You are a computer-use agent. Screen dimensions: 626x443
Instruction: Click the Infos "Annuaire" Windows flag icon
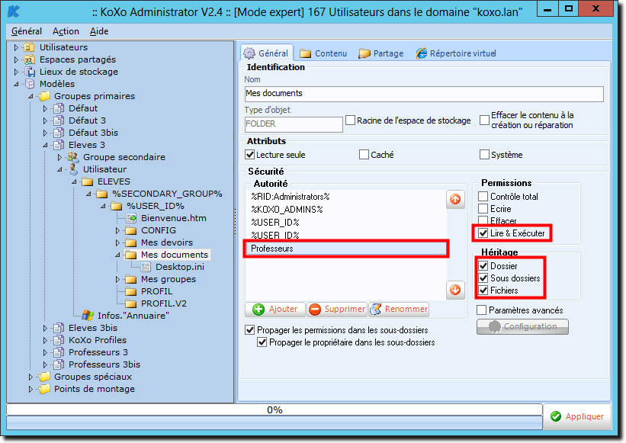click(88, 316)
